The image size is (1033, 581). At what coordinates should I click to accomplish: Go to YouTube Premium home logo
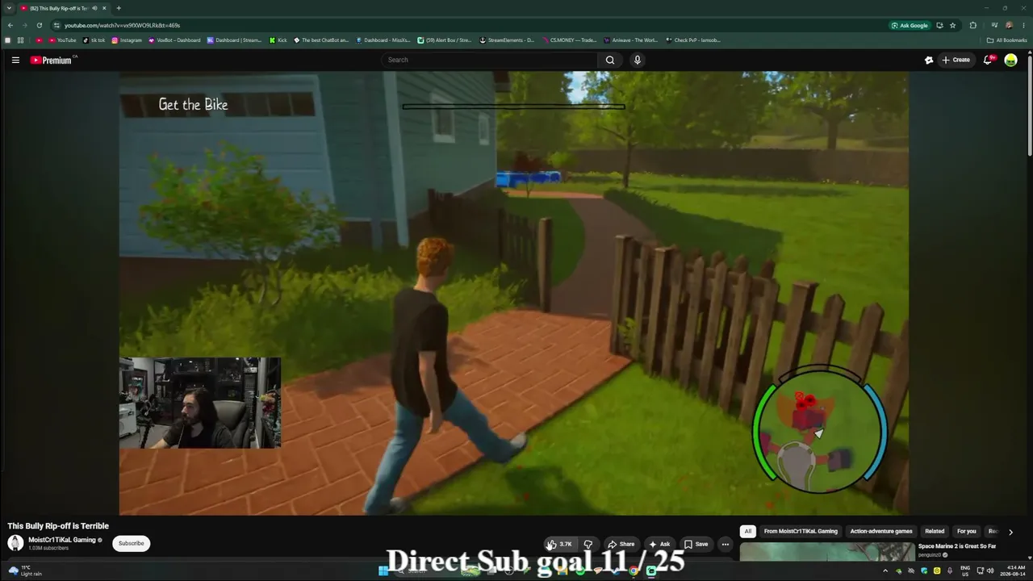point(52,60)
